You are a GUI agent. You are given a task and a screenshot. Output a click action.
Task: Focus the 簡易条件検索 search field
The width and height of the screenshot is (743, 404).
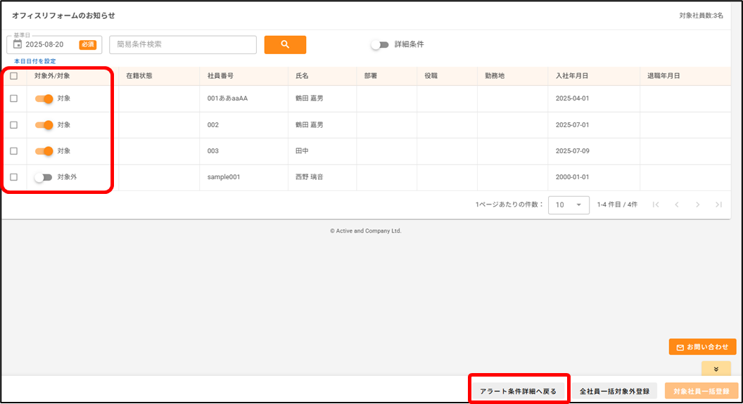(183, 44)
